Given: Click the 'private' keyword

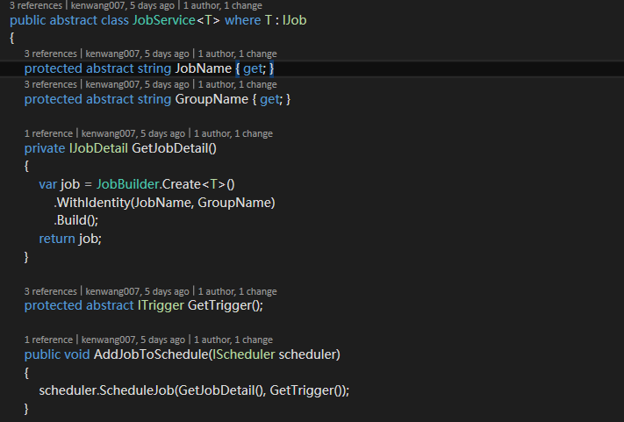Looking at the screenshot, I should pos(45,149).
